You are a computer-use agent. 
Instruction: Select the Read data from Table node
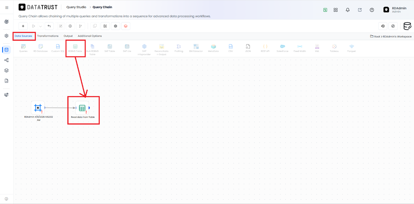(82, 108)
